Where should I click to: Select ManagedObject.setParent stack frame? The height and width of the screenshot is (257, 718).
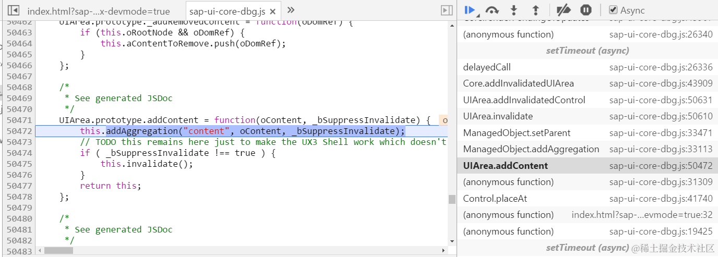[x=587, y=133]
